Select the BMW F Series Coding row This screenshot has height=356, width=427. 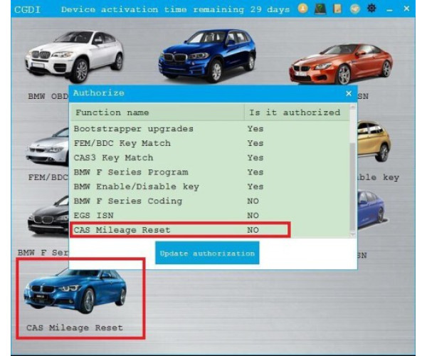[x=210, y=201]
